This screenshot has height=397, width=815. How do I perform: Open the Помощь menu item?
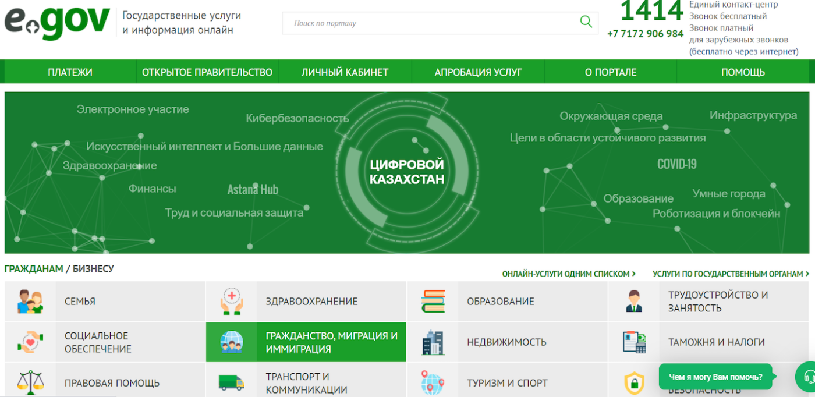pos(743,72)
